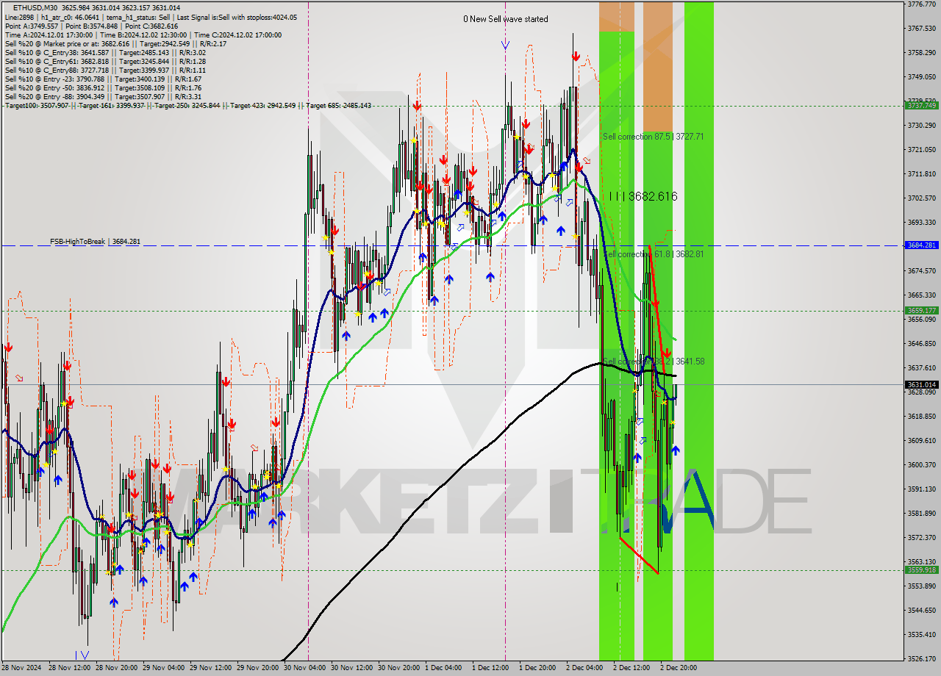This screenshot has height=676, width=941.
Task: Click the 3702.570 price axis label
Action: point(921,198)
